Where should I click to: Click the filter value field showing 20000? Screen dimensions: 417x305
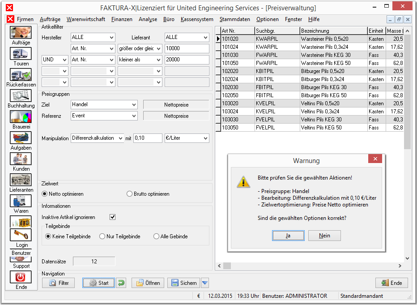click(187, 60)
